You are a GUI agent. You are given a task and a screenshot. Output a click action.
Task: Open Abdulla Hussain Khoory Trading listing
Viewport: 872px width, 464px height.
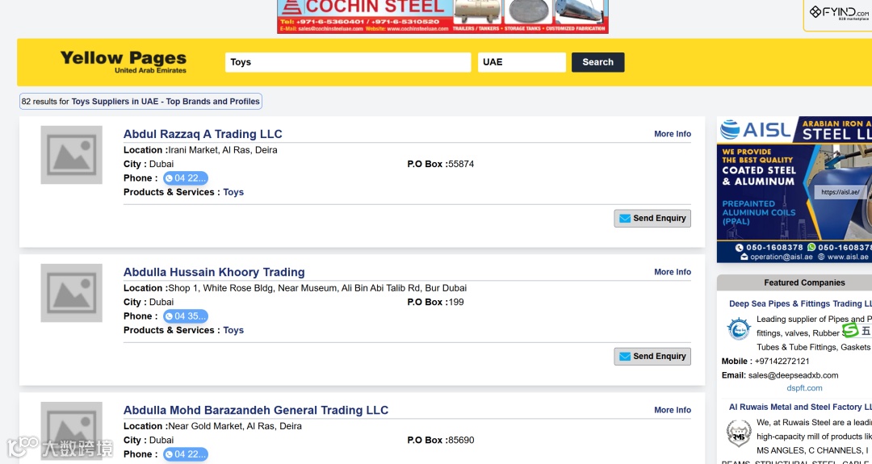(x=214, y=272)
